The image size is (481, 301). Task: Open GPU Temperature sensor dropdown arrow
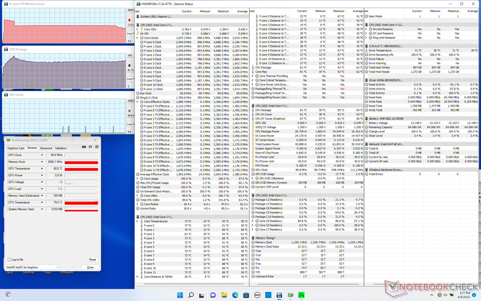tap(42, 169)
